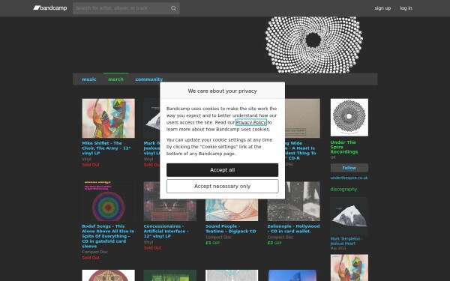Image resolution: width=450 pixels, height=281 pixels.
Task: Click the Bandcamp logo
Action: click(50, 8)
